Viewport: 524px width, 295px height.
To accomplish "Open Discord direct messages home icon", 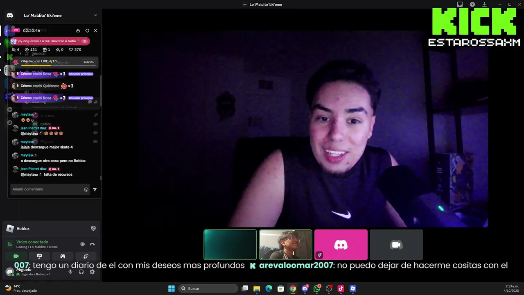I will [10, 15].
